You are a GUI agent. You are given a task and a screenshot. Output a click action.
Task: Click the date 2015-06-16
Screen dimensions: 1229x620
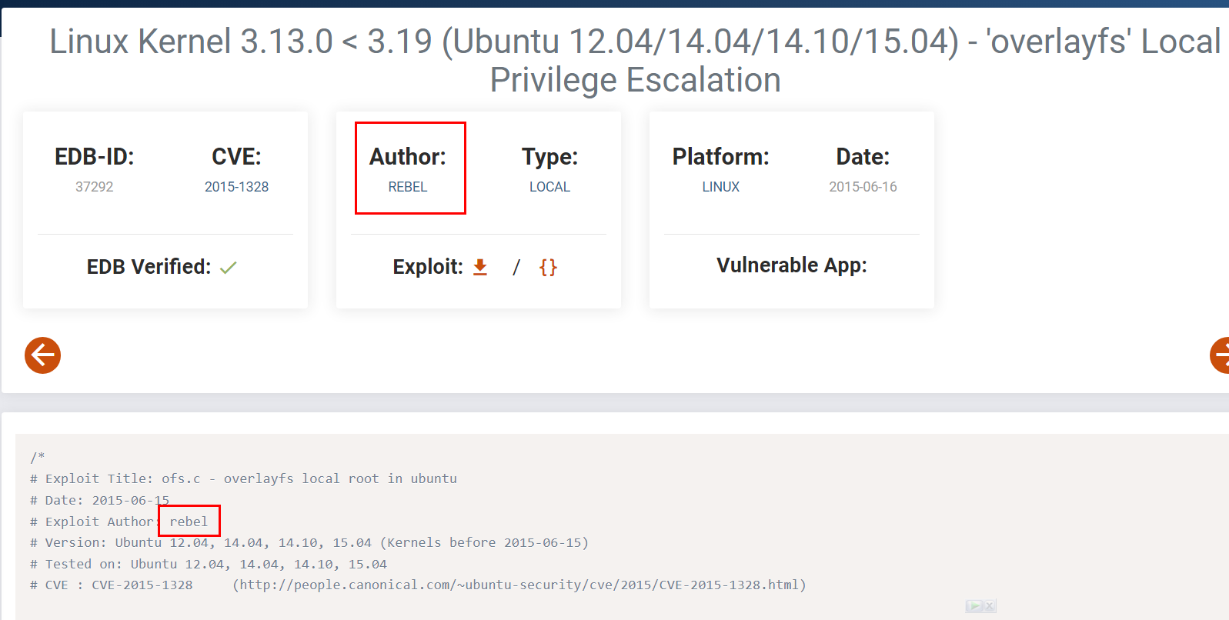coord(863,187)
